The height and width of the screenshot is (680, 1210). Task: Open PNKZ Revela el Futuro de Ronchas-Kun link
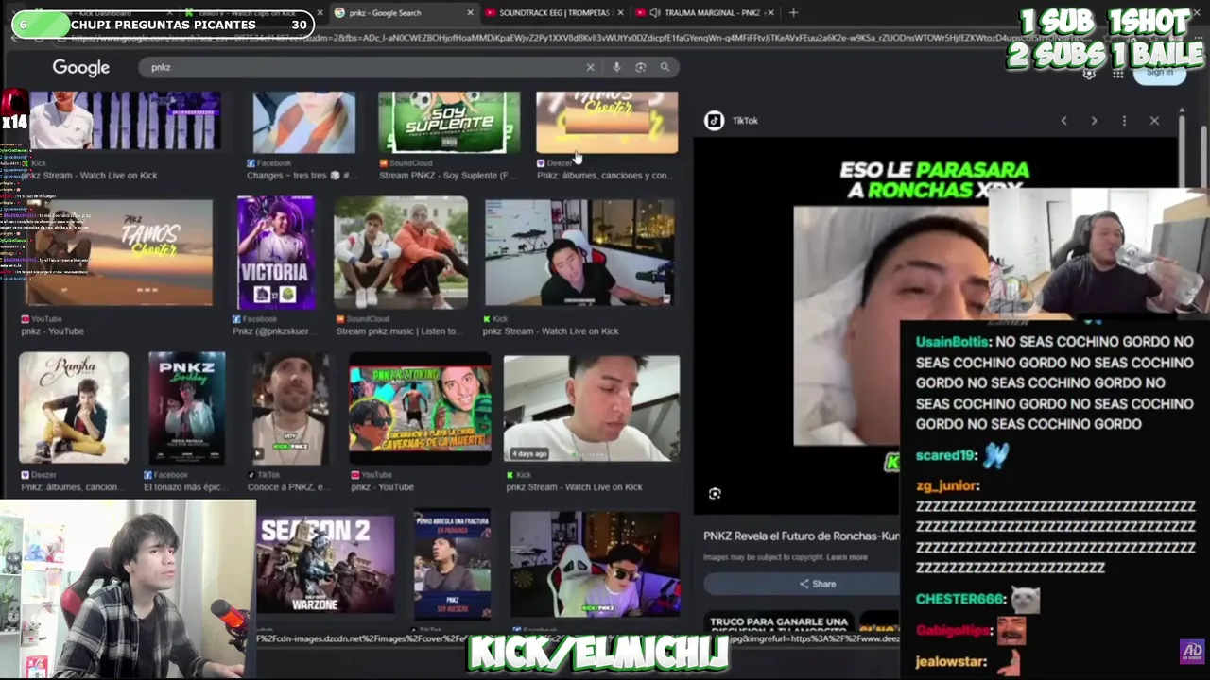pyautogui.click(x=801, y=535)
